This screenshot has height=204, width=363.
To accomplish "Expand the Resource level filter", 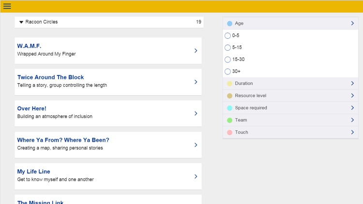I will [x=352, y=96].
